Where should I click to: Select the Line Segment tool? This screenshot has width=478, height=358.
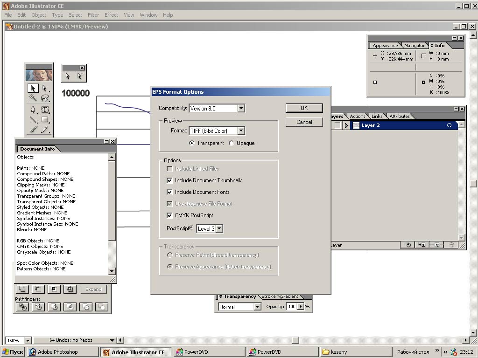point(33,120)
